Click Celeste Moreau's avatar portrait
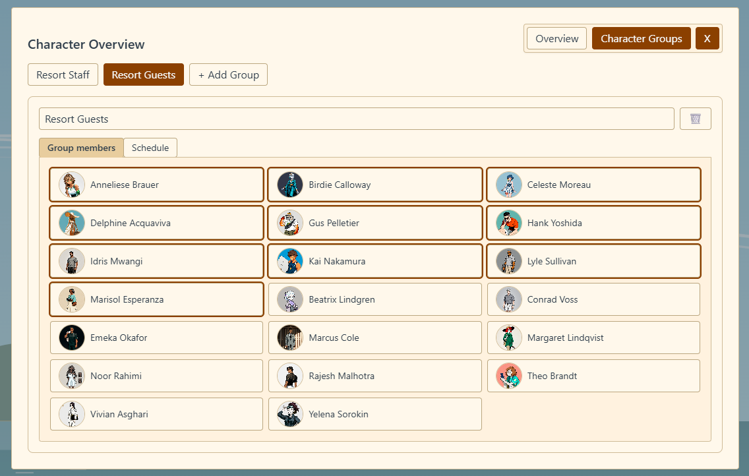 tap(509, 185)
